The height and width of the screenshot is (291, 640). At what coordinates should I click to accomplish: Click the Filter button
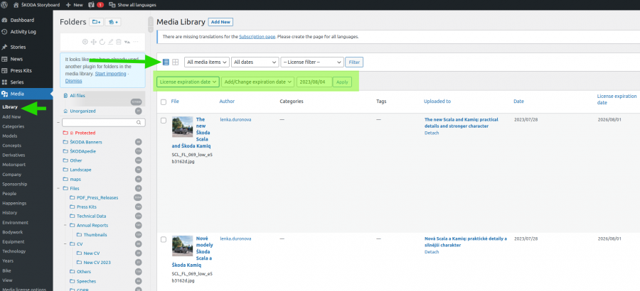[x=354, y=62]
